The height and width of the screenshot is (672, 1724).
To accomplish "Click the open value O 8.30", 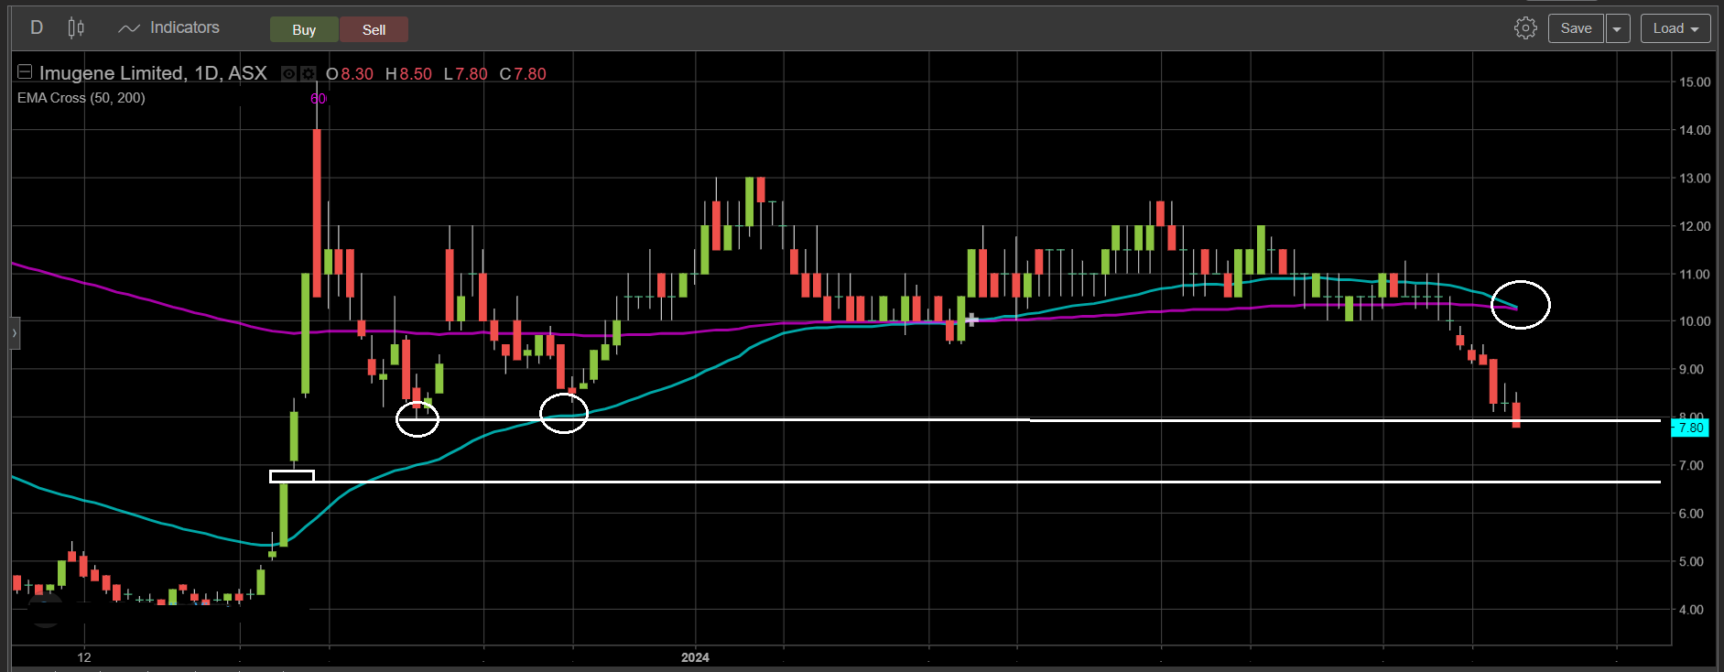I will [x=350, y=74].
